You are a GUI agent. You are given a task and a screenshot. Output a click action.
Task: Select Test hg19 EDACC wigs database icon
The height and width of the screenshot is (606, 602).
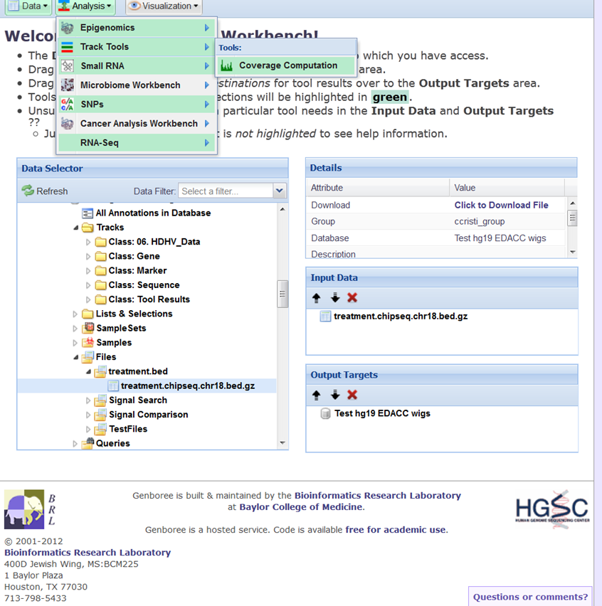tap(325, 413)
